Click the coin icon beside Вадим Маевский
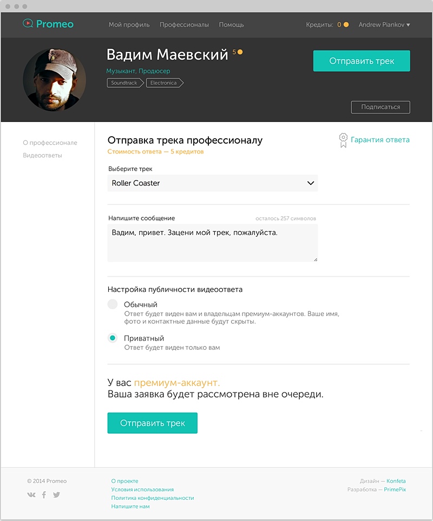 click(240, 52)
